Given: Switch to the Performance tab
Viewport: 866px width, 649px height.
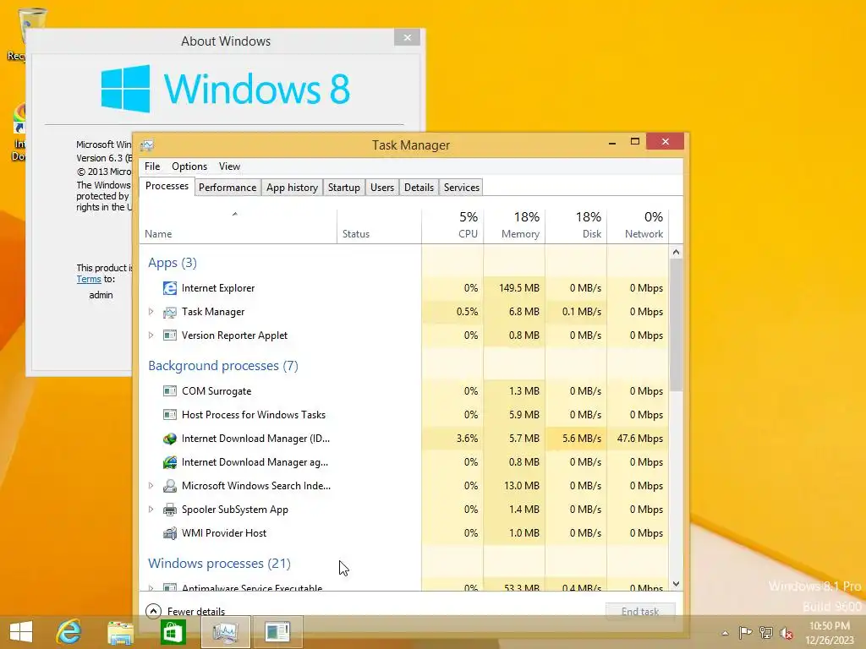Looking at the screenshot, I should pos(227,188).
